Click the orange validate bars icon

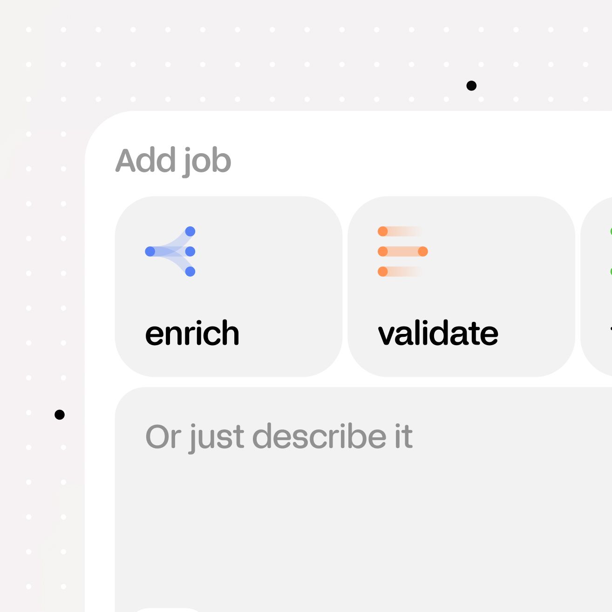(x=402, y=252)
